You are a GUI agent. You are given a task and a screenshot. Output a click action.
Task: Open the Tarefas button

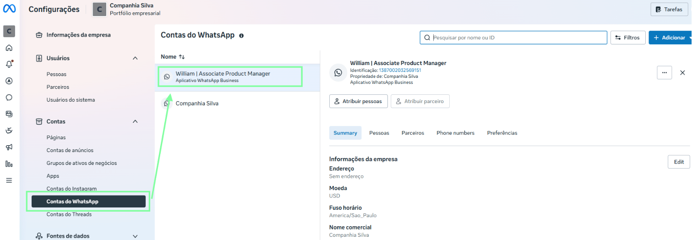[669, 9]
